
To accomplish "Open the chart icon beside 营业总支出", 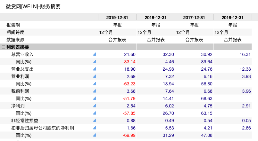I will (x=95, y=69).
